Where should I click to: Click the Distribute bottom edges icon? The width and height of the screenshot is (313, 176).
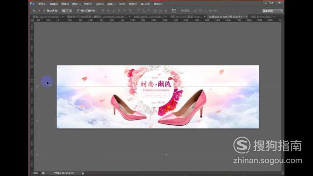(149, 11)
